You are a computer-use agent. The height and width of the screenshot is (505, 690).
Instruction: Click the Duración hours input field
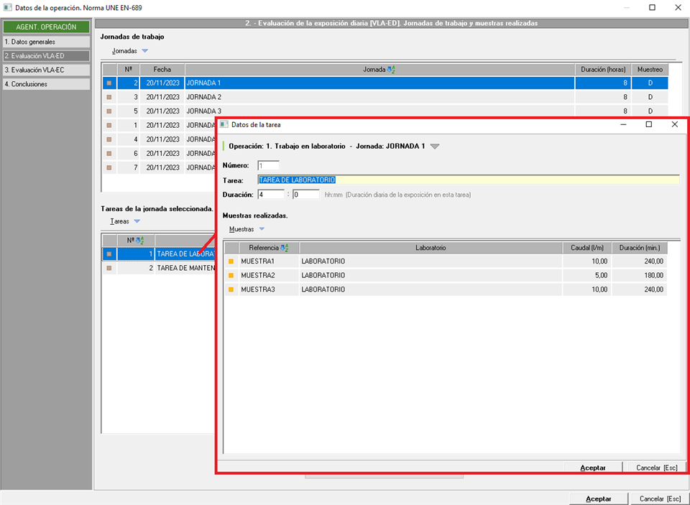tap(271, 195)
